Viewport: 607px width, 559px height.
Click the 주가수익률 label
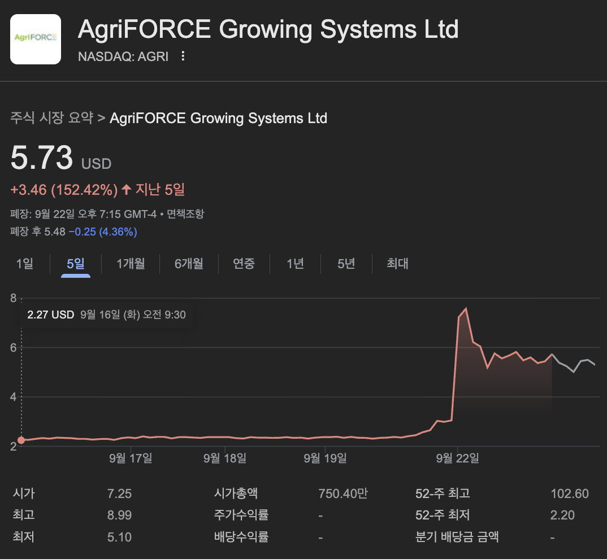(241, 515)
